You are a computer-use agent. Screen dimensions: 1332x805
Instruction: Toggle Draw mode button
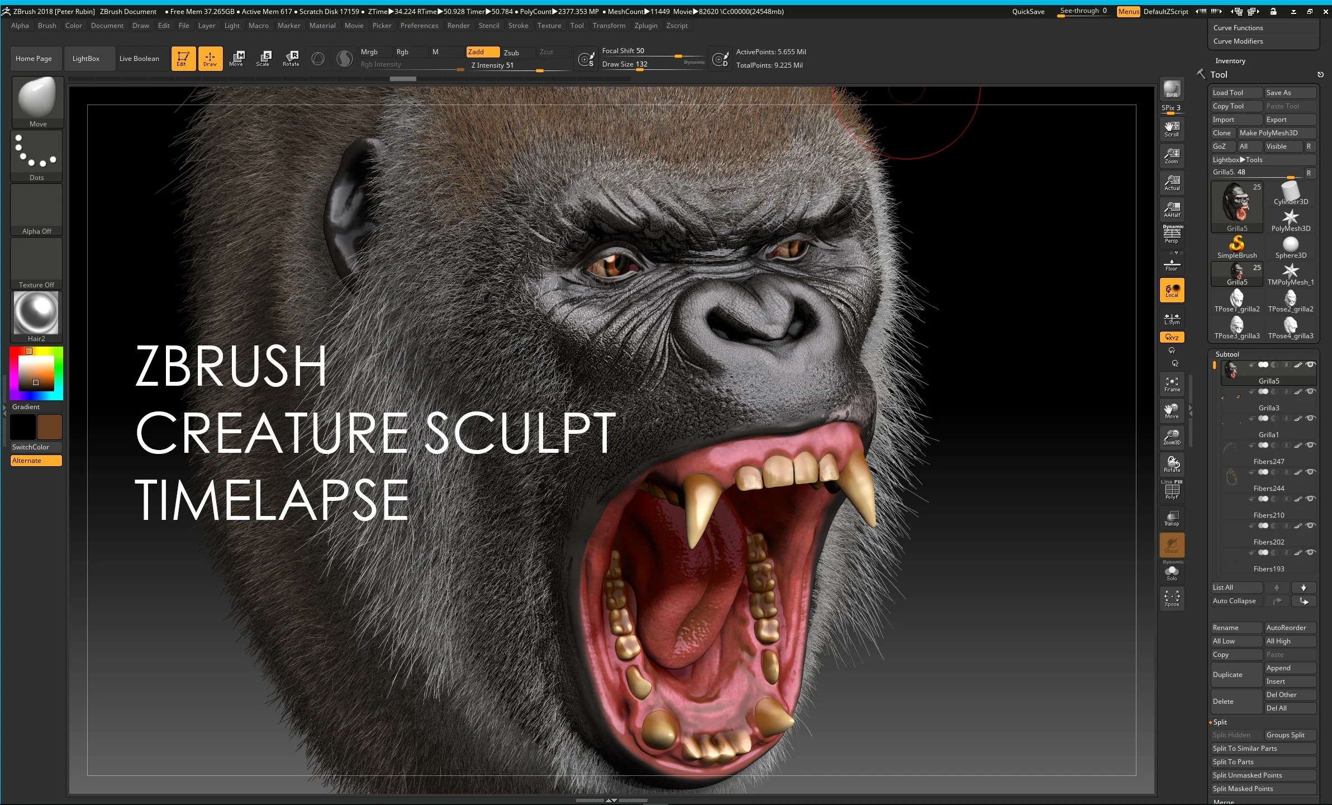pyautogui.click(x=210, y=58)
